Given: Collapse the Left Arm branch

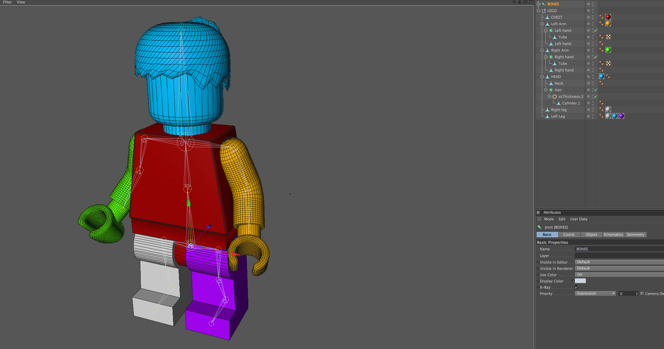Looking at the screenshot, I should point(542,24).
